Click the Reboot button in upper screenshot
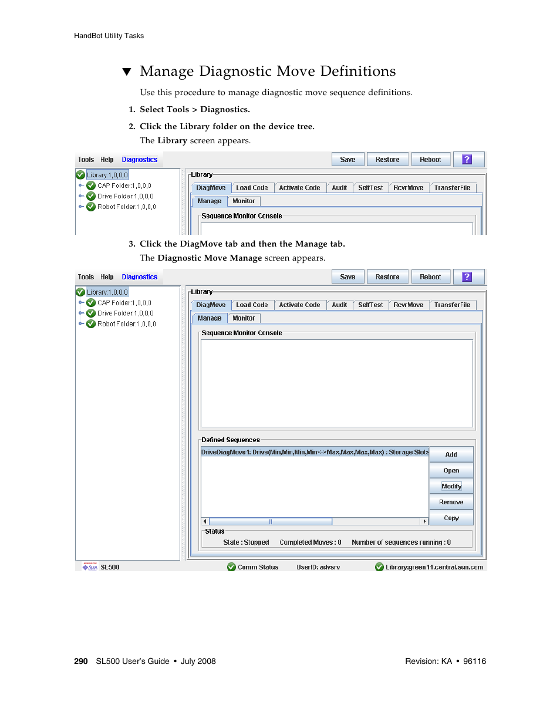This screenshot has width=560, height=725. point(430,160)
